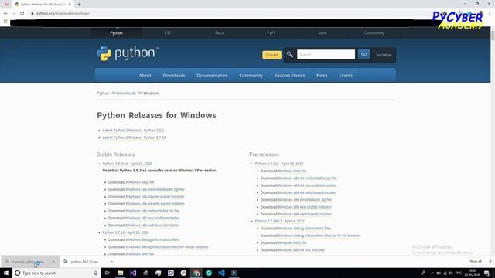Screen dimensions: 495x278
Task: Open the green G app in taskbar
Action: 209,273
